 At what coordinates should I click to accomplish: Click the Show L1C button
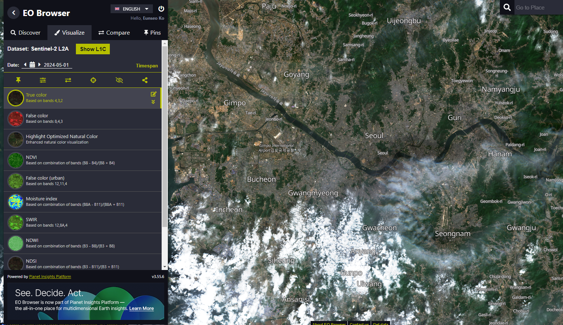(93, 49)
